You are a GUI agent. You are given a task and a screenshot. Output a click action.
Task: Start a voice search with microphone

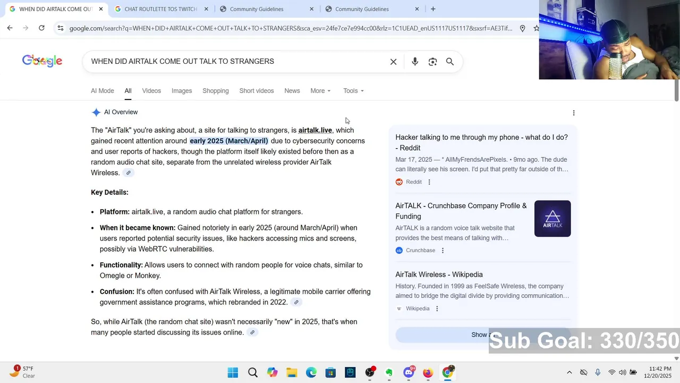[x=415, y=62]
